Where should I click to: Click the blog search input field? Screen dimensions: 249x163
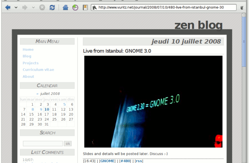pyautogui.click(x=43, y=144)
